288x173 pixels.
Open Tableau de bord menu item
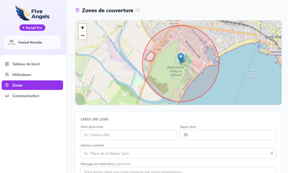click(32, 64)
